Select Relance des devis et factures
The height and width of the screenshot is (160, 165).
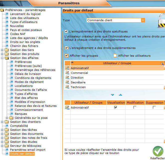(x=36, y=106)
